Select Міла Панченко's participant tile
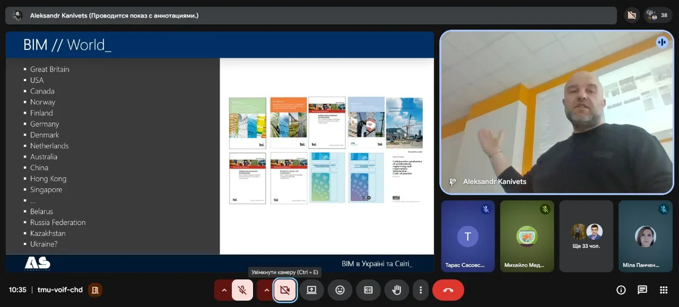The width and height of the screenshot is (679, 307). pyautogui.click(x=645, y=236)
